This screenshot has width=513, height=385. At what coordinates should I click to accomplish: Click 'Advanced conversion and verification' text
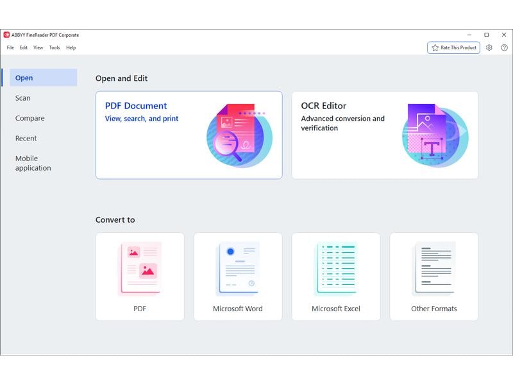(342, 123)
